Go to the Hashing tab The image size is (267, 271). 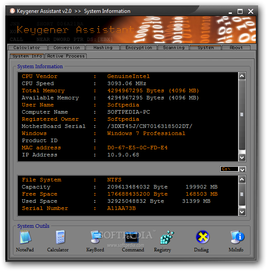(103, 48)
